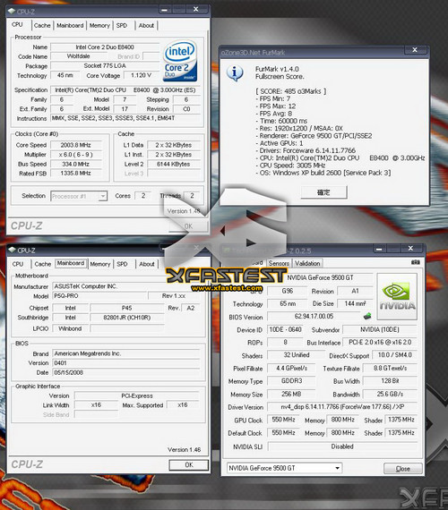Switch to the CPU tab in the mainboard CPU-Z window
The image size is (448, 510).
tap(18, 264)
